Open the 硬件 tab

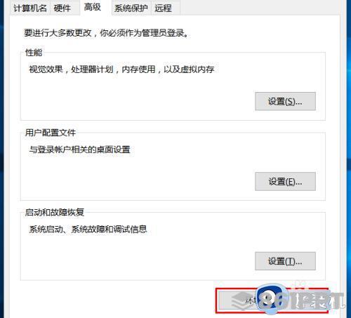coord(62,8)
